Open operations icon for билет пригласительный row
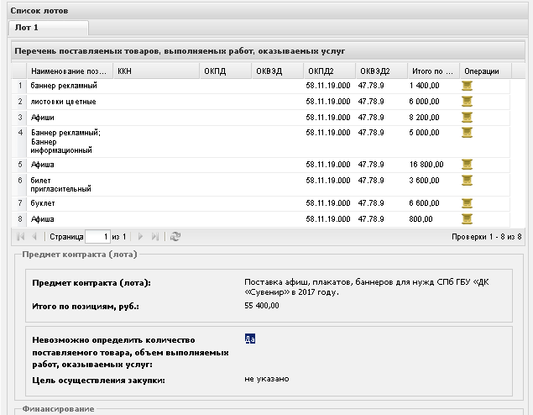The width and height of the screenshot is (533, 415). tap(467, 181)
